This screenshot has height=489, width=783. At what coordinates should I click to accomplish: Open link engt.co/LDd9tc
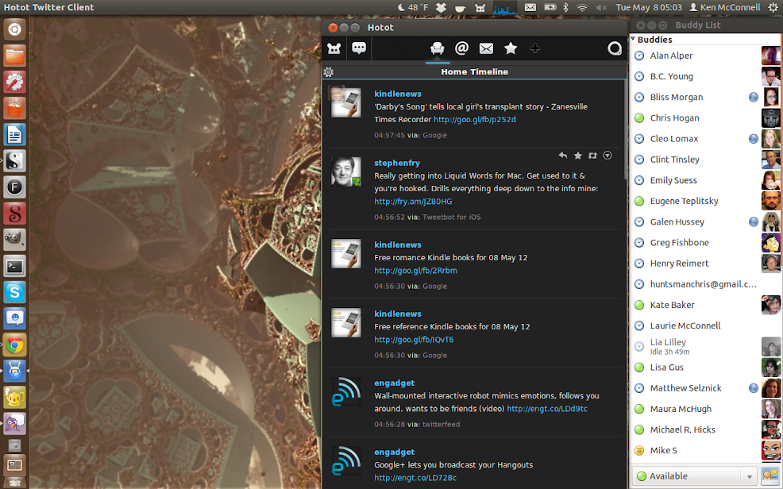pos(547,409)
